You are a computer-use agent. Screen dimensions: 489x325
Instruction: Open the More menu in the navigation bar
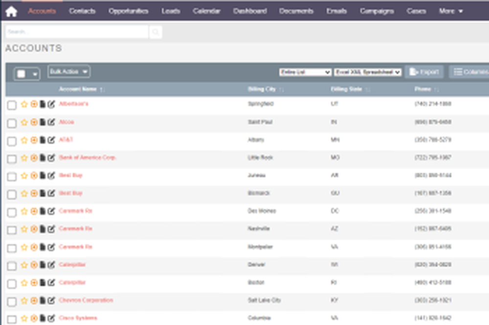coord(449,10)
